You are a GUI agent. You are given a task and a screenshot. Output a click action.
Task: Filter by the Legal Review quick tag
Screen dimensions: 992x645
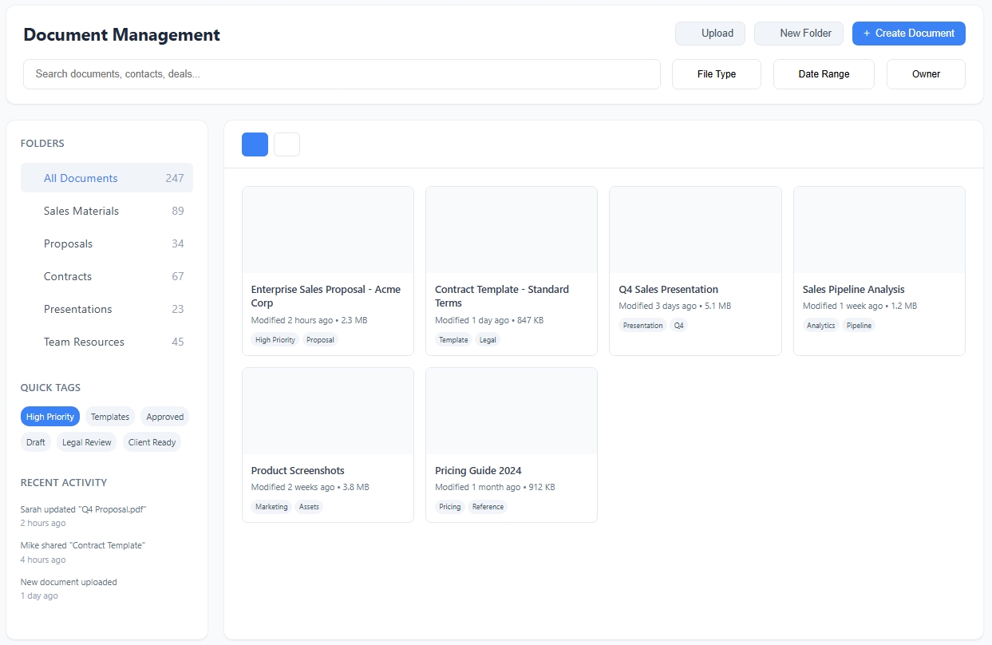[x=87, y=442]
